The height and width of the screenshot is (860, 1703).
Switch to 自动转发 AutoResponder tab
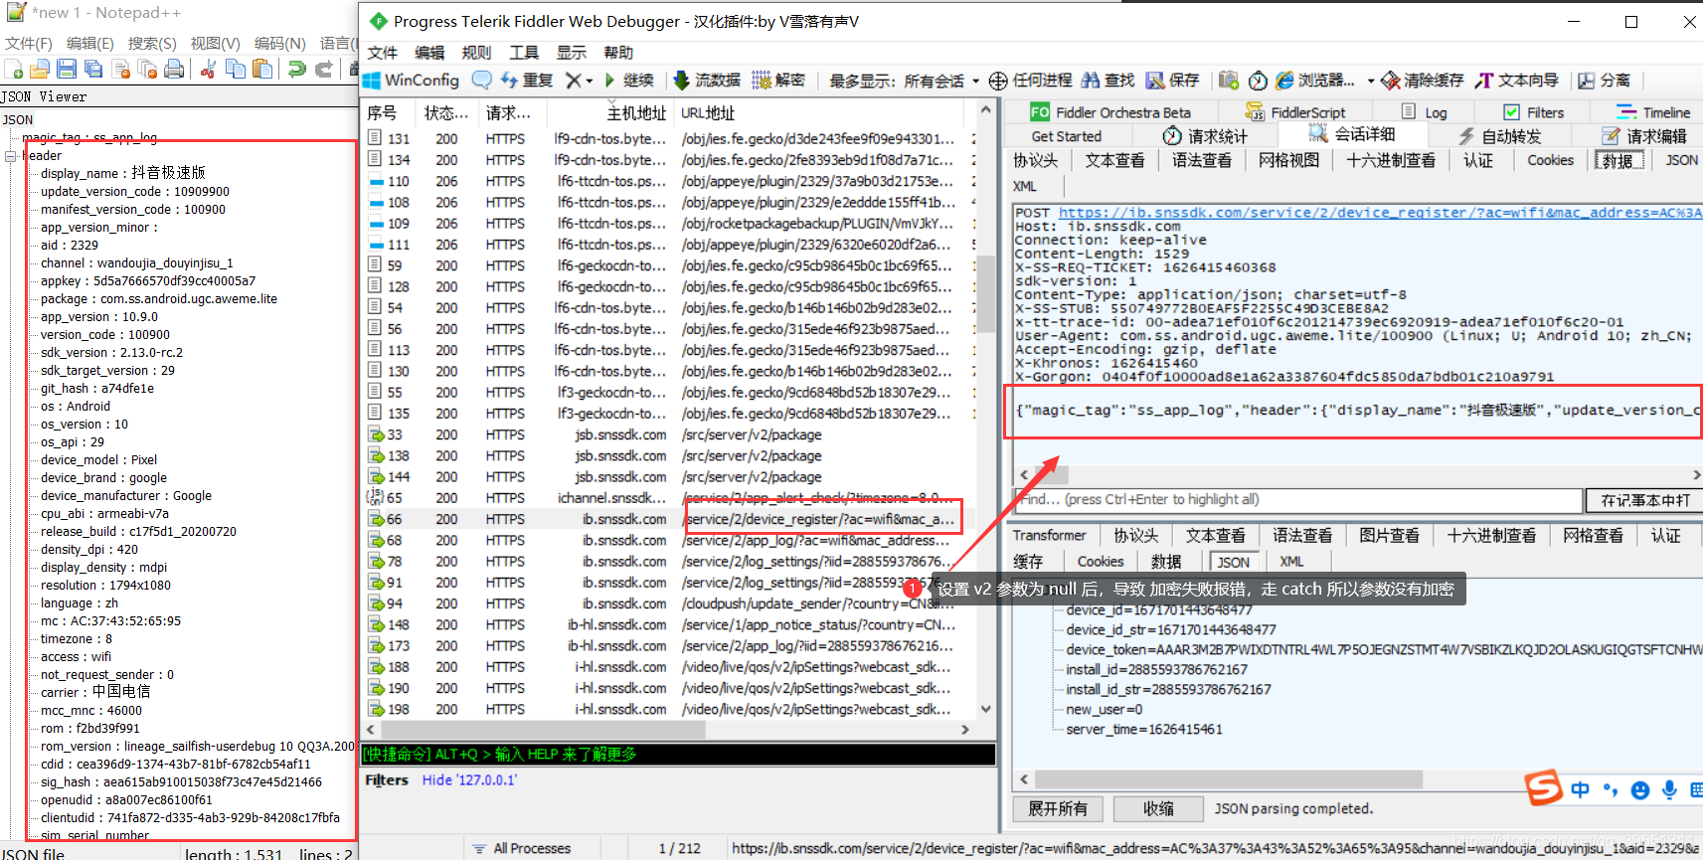(1499, 136)
